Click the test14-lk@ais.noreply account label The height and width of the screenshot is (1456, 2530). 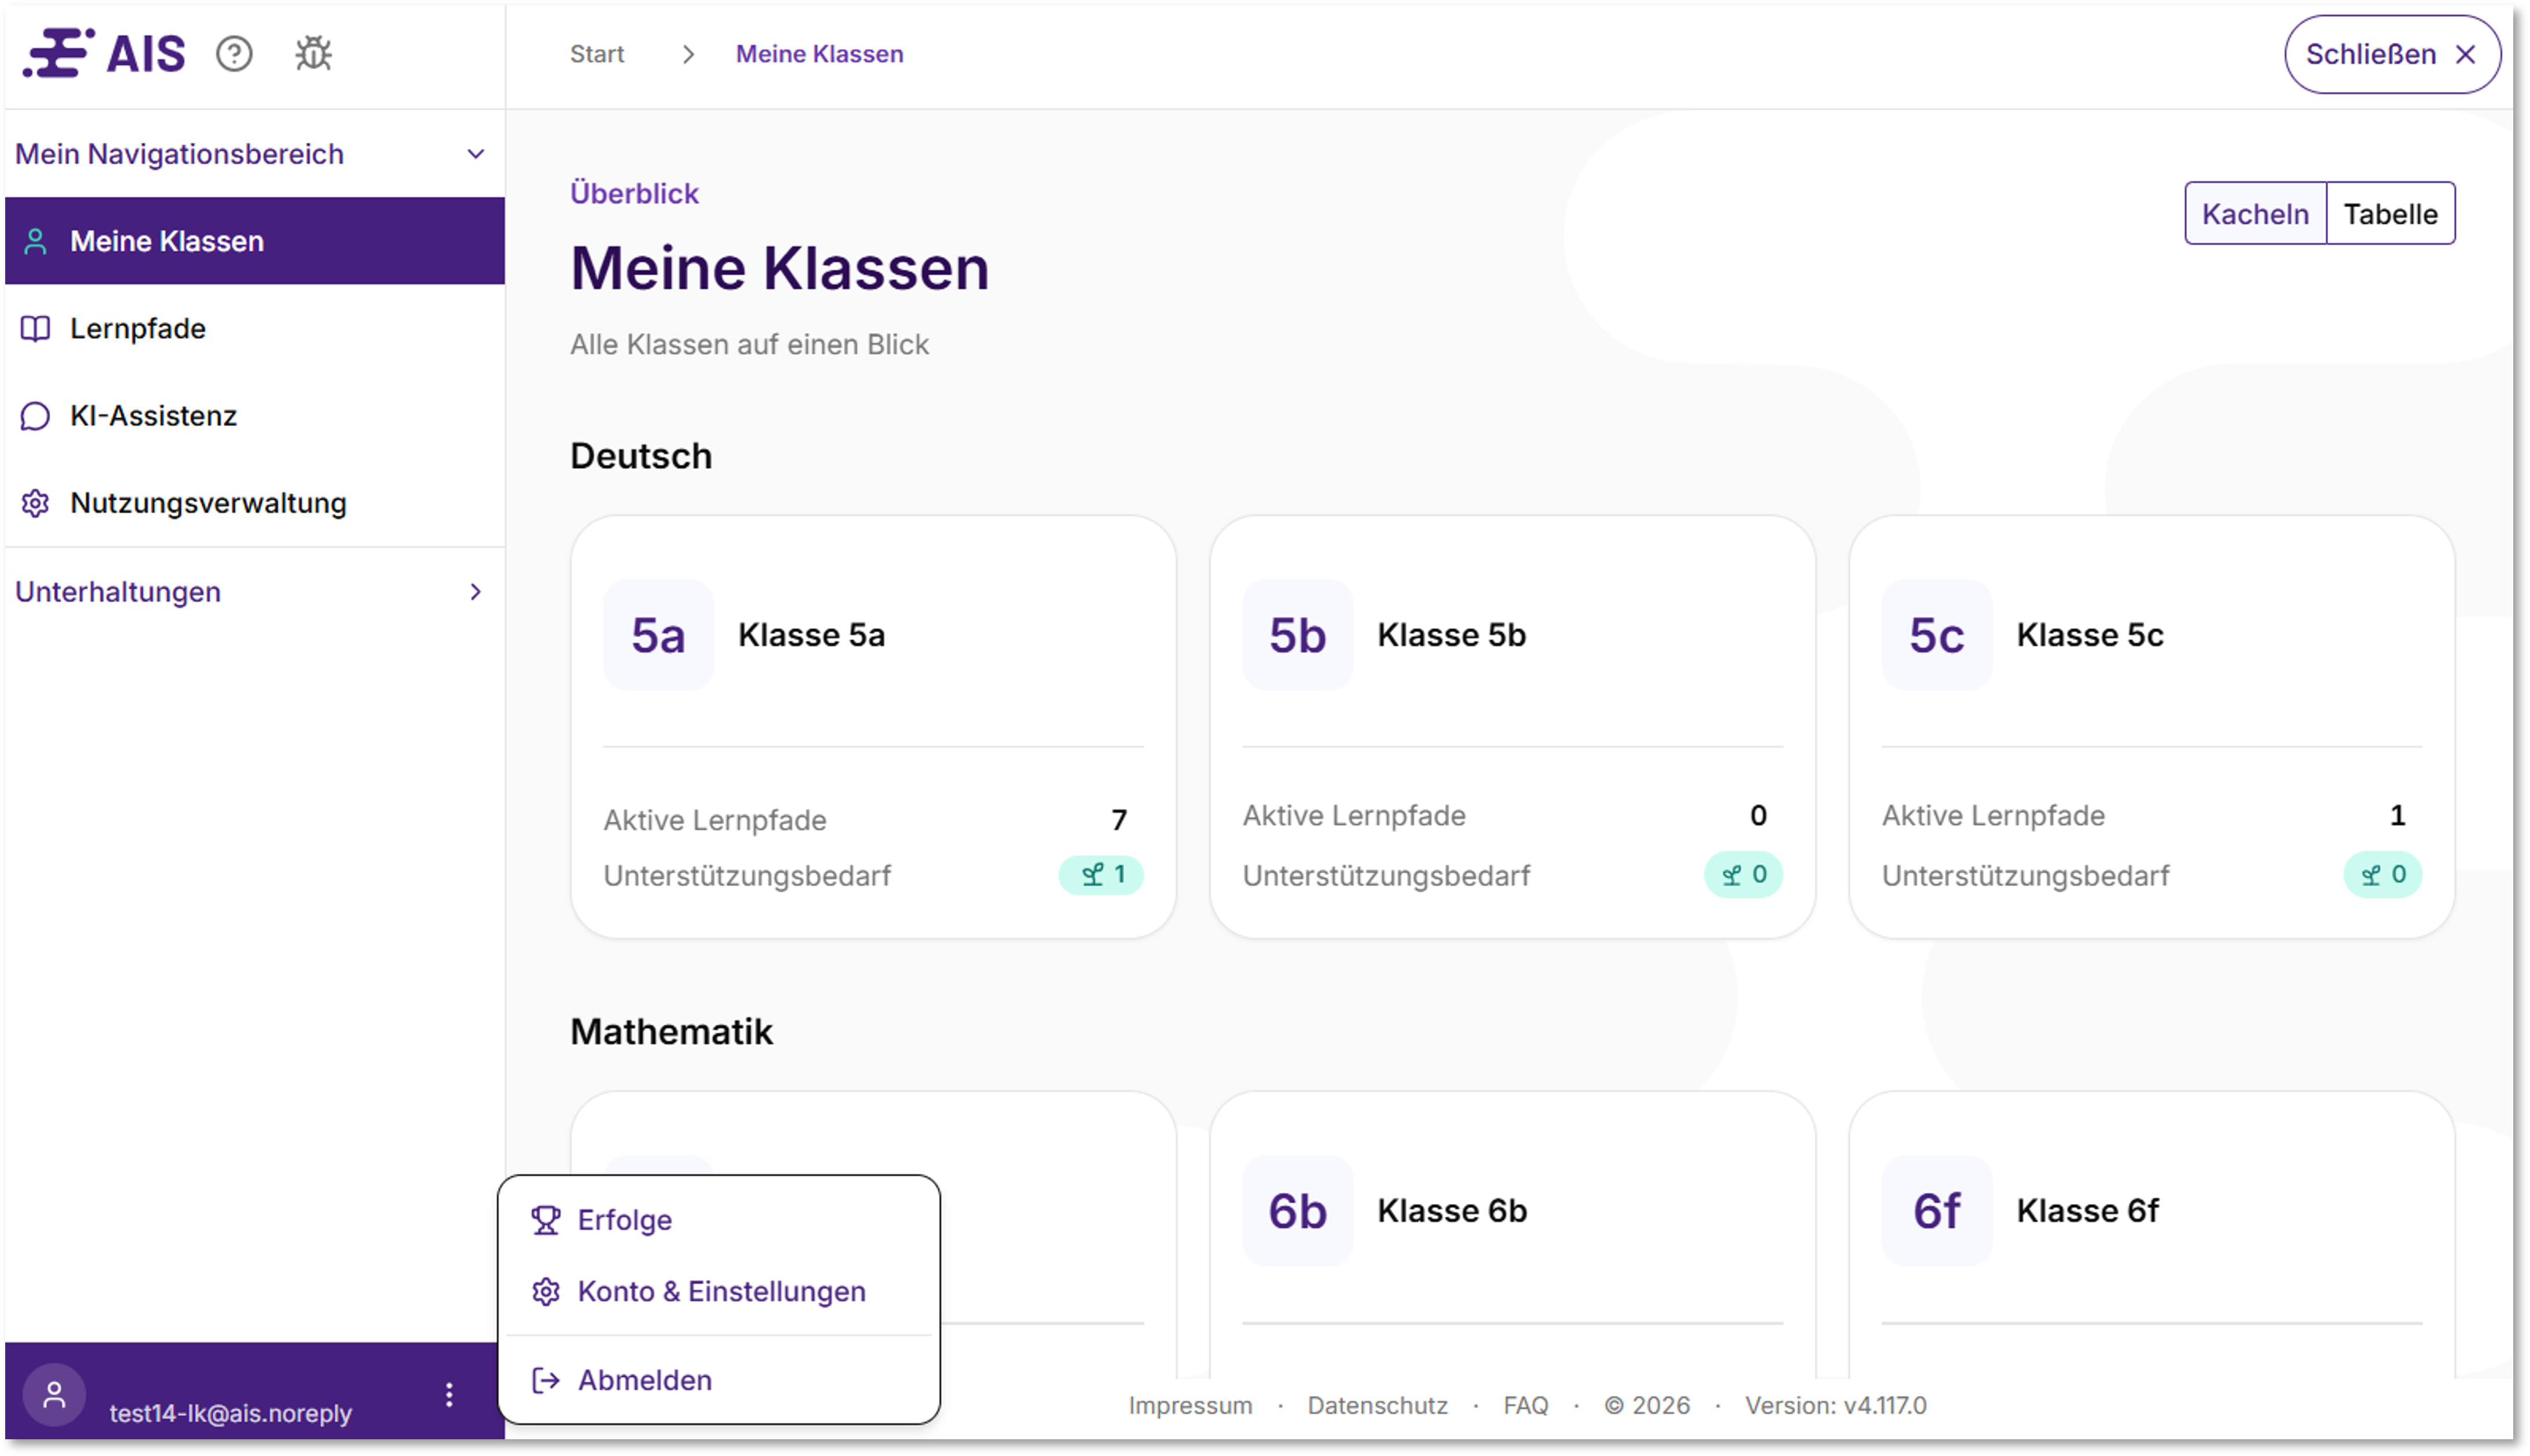[230, 1413]
